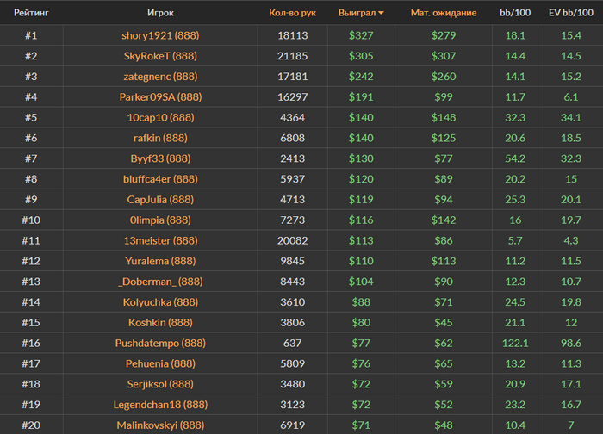
Task: Click the Игрок column header
Action: [160, 14]
